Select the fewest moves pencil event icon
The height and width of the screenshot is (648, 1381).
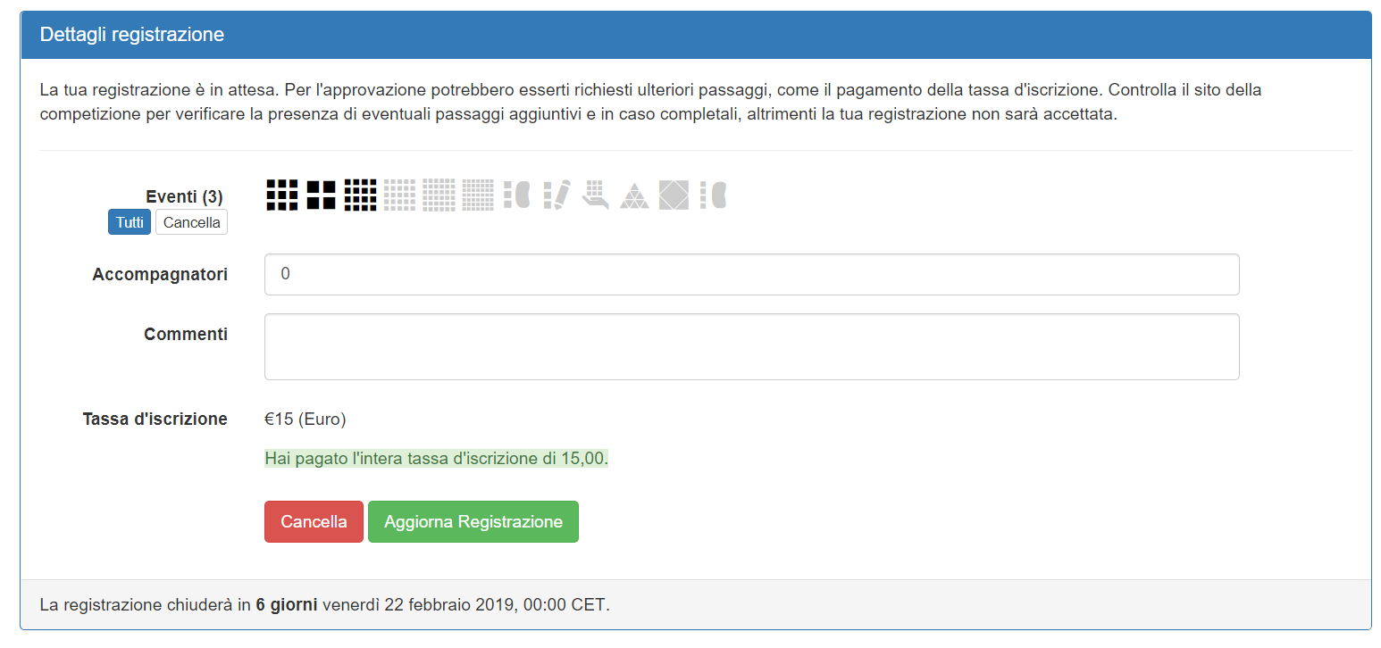click(557, 195)
